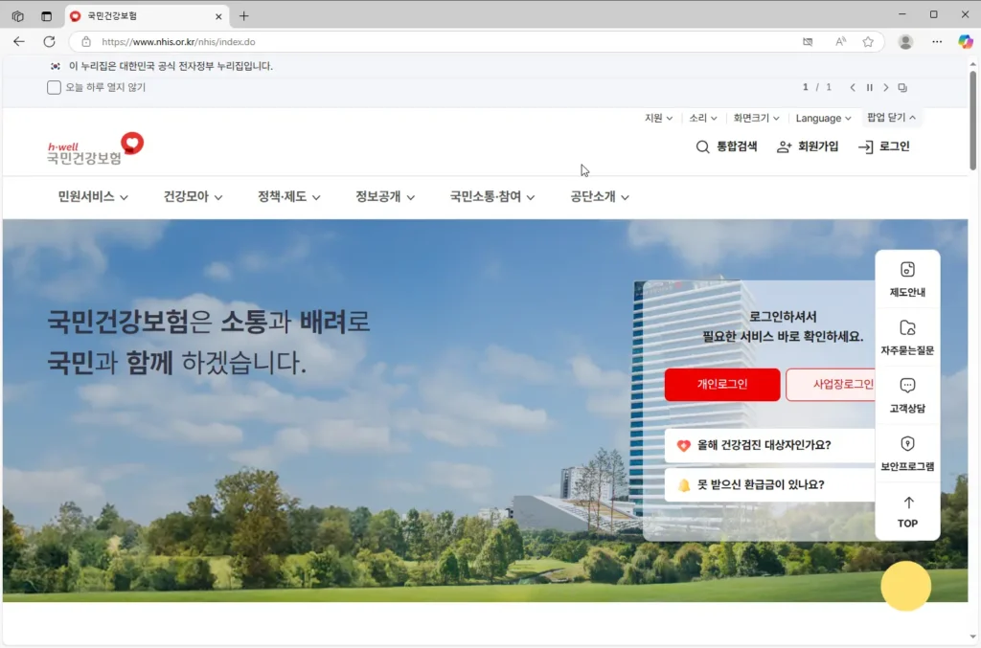The image size is (981, 648).
Task: Open the 민원서비스 menu
Action: click(93, 197)
